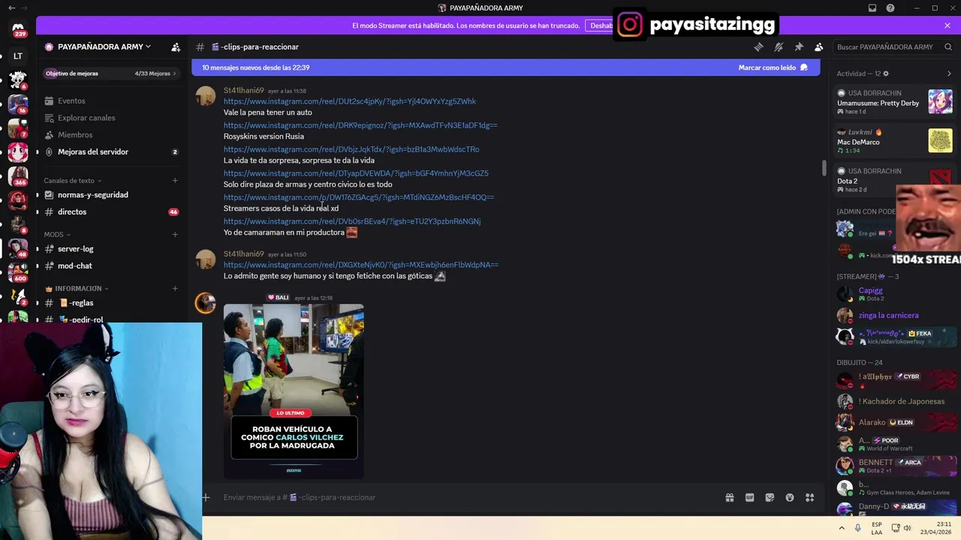
Task: Jump to 10 mensajes nuevos banner
Action: (256, 67)
